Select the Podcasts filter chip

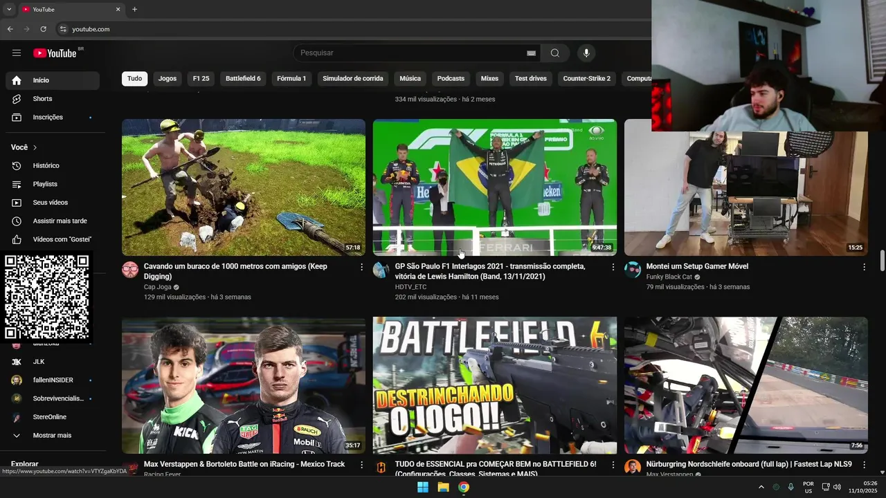point(451,79)
